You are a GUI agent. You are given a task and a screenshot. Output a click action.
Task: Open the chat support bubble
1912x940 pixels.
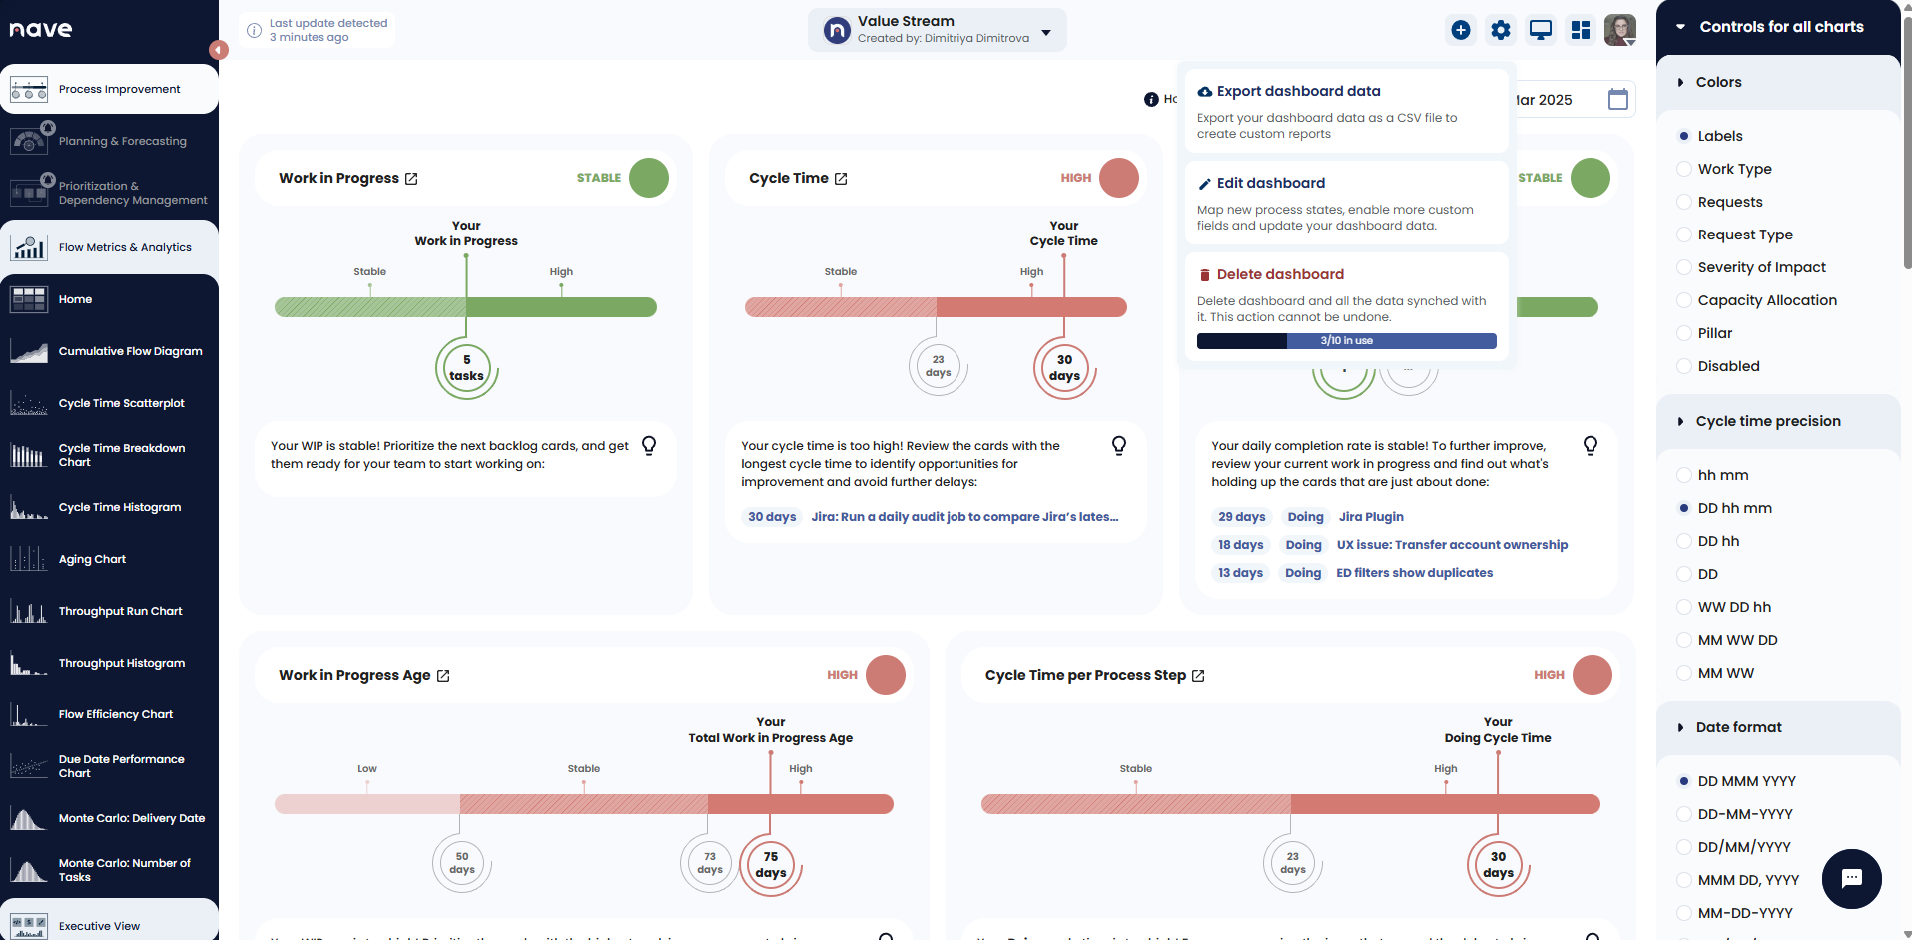coord(1851,878)
